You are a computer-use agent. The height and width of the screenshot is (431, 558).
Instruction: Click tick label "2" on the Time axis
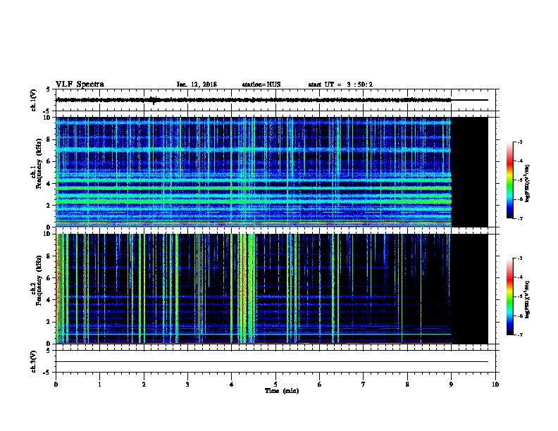coord(144,384)
